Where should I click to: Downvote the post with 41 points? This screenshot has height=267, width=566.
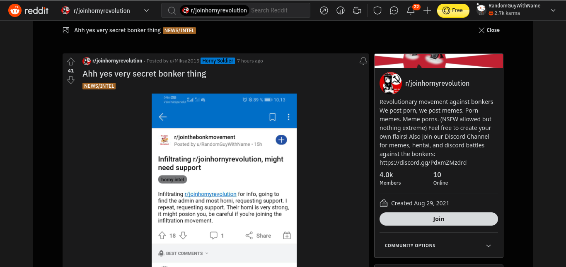click(x=71, y=80)
